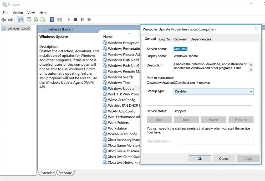Click the highlighted Windows Update gear icon
The width and height of the screenshot is (265, 181).
[105, 88]
